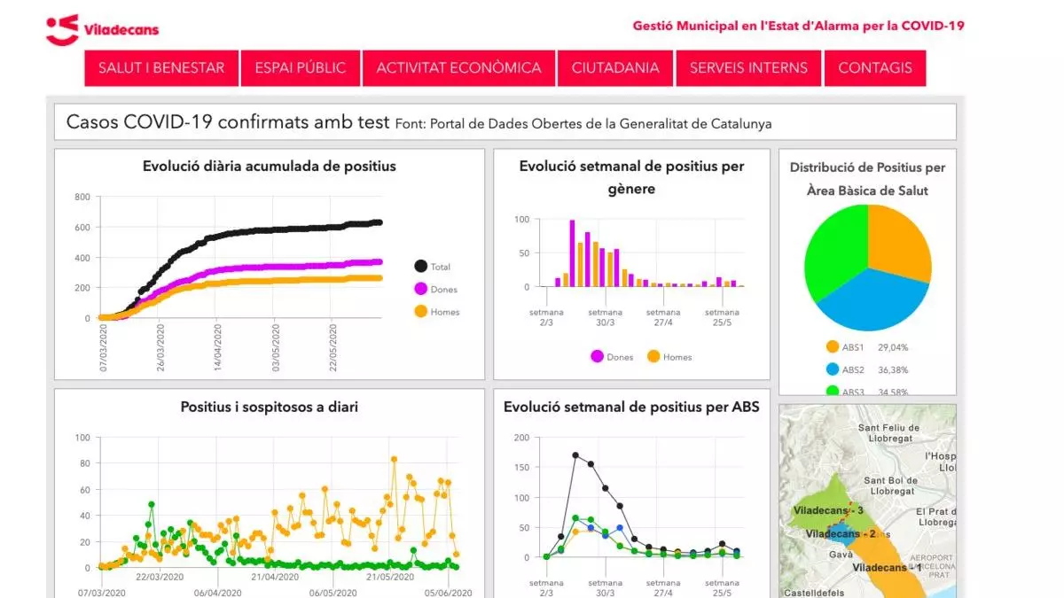Select the Activitat Econòmica tab
The image size is (1064, 598).
pyautogui.click(x=458, y=68)
